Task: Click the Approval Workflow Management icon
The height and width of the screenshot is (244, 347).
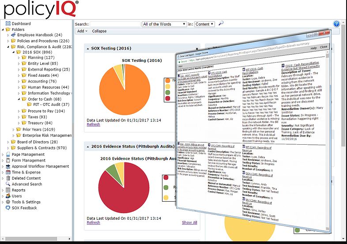Action: (8, 166)
